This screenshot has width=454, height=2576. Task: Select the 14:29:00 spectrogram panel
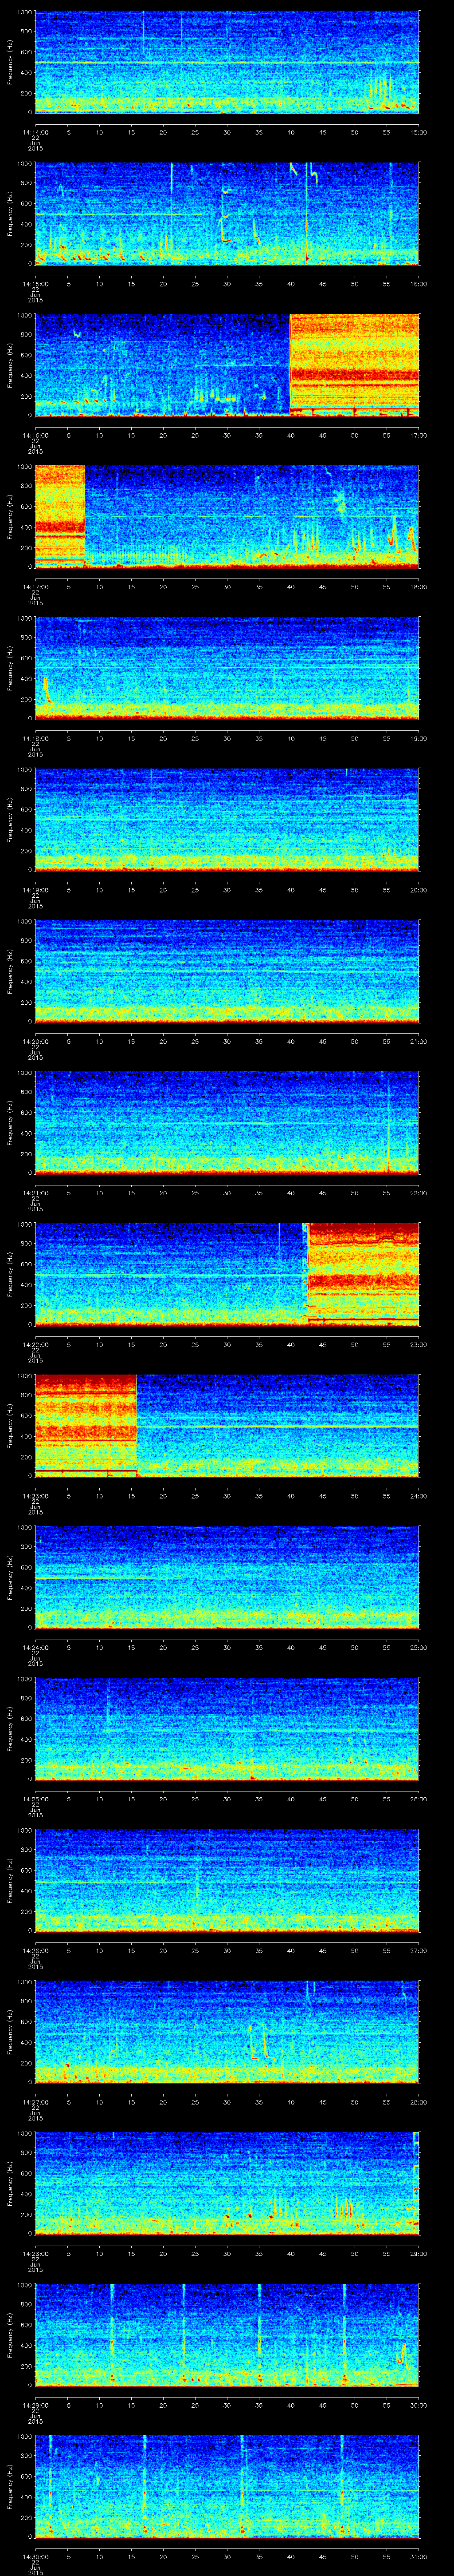point(227,2335)
